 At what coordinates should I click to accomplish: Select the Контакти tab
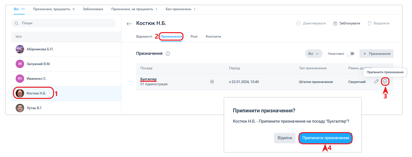(213, 37)
